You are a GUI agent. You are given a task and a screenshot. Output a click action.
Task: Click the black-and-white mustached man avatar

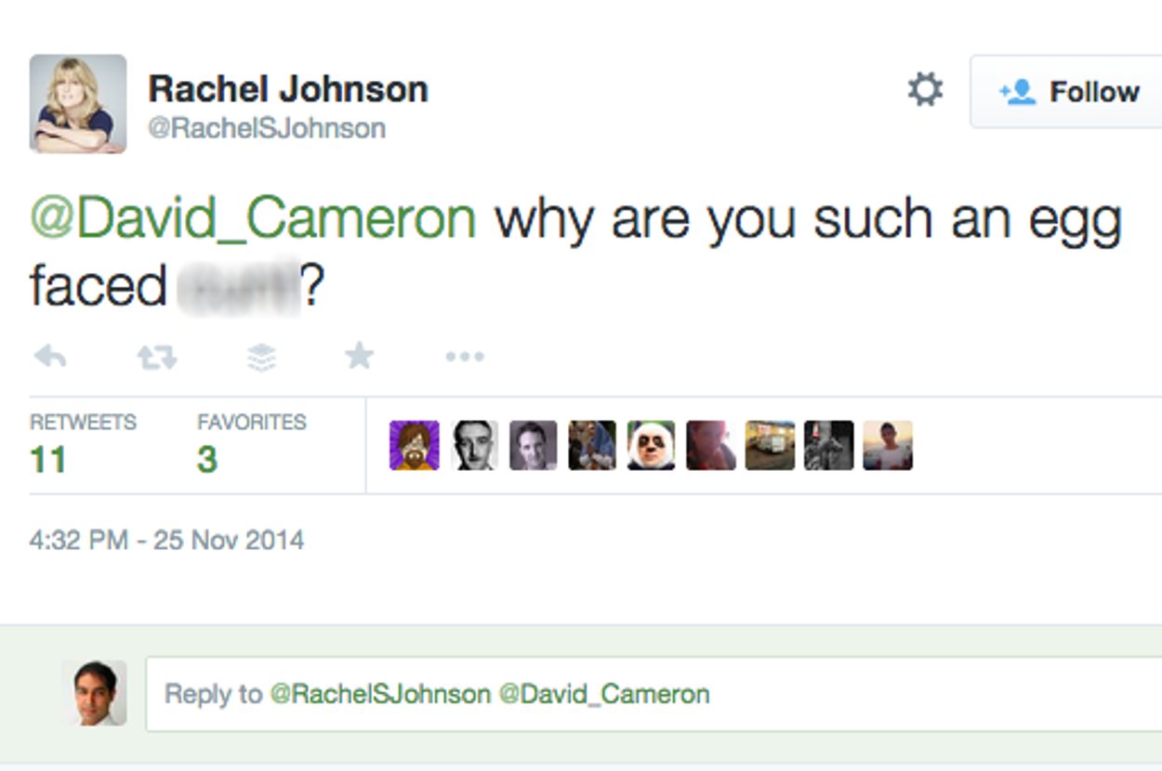coord(474,446)
